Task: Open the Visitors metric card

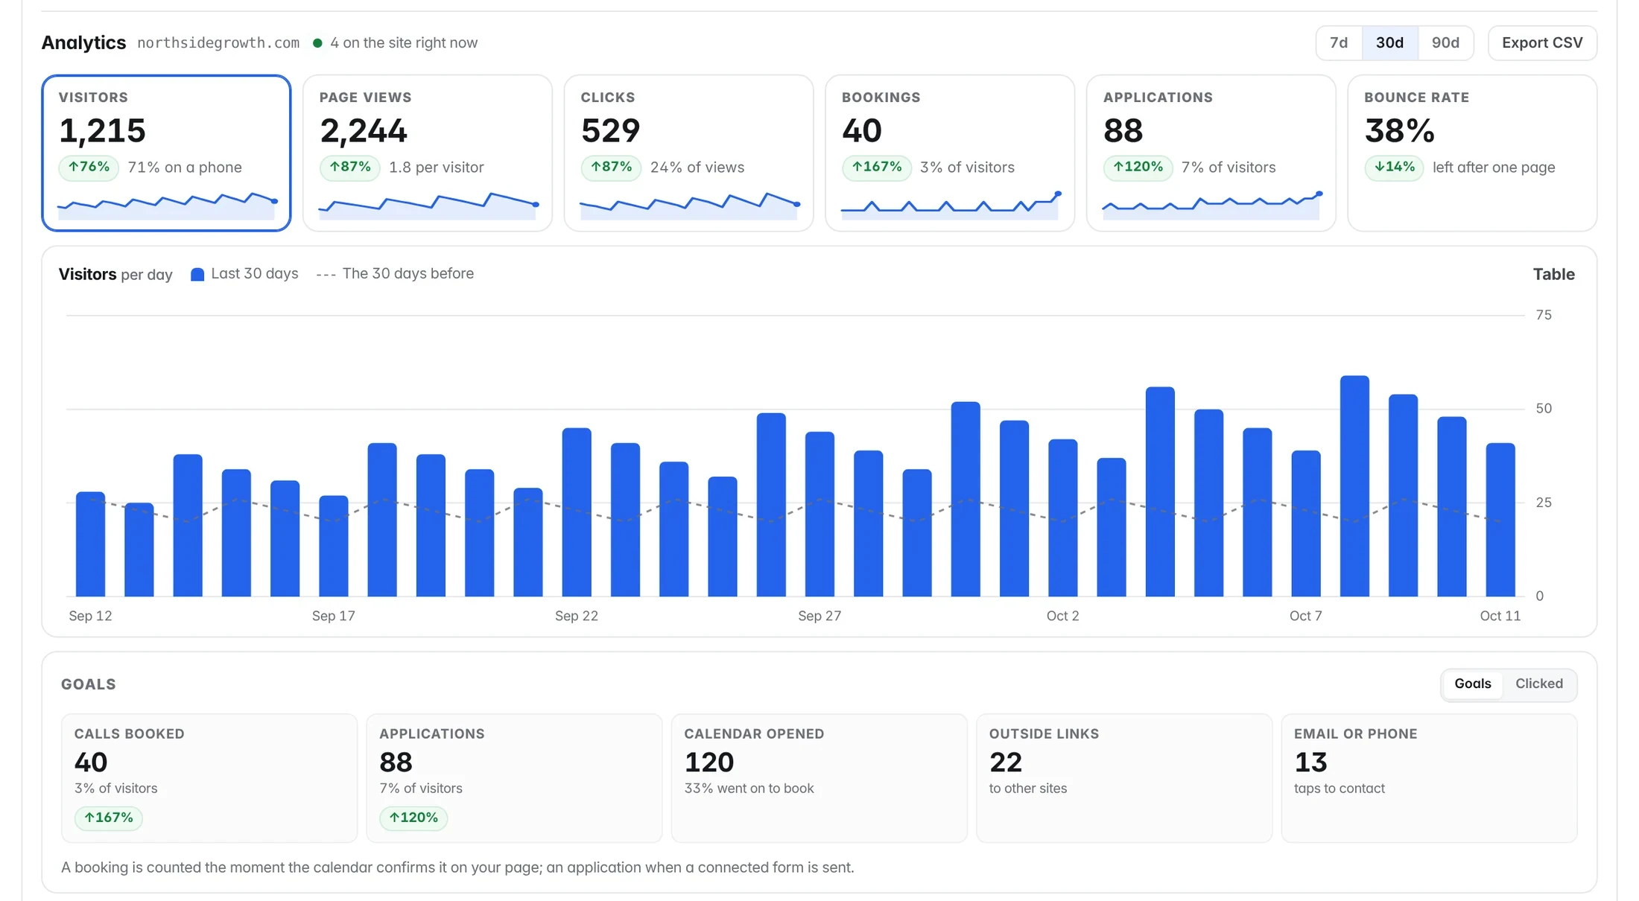Action: 166,153
